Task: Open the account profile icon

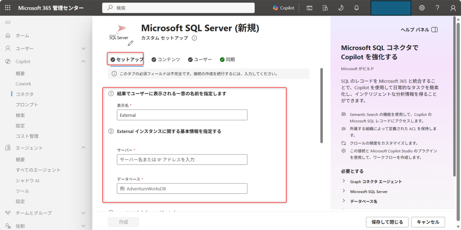Action: point(453,8)
